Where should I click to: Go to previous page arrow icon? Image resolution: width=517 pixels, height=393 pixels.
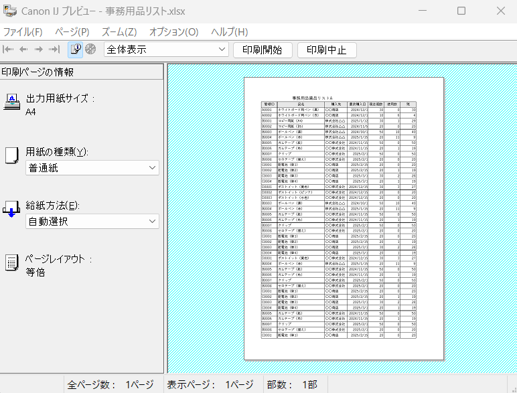23,50
